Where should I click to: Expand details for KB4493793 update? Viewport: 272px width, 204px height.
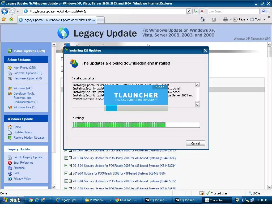[70, 158]
